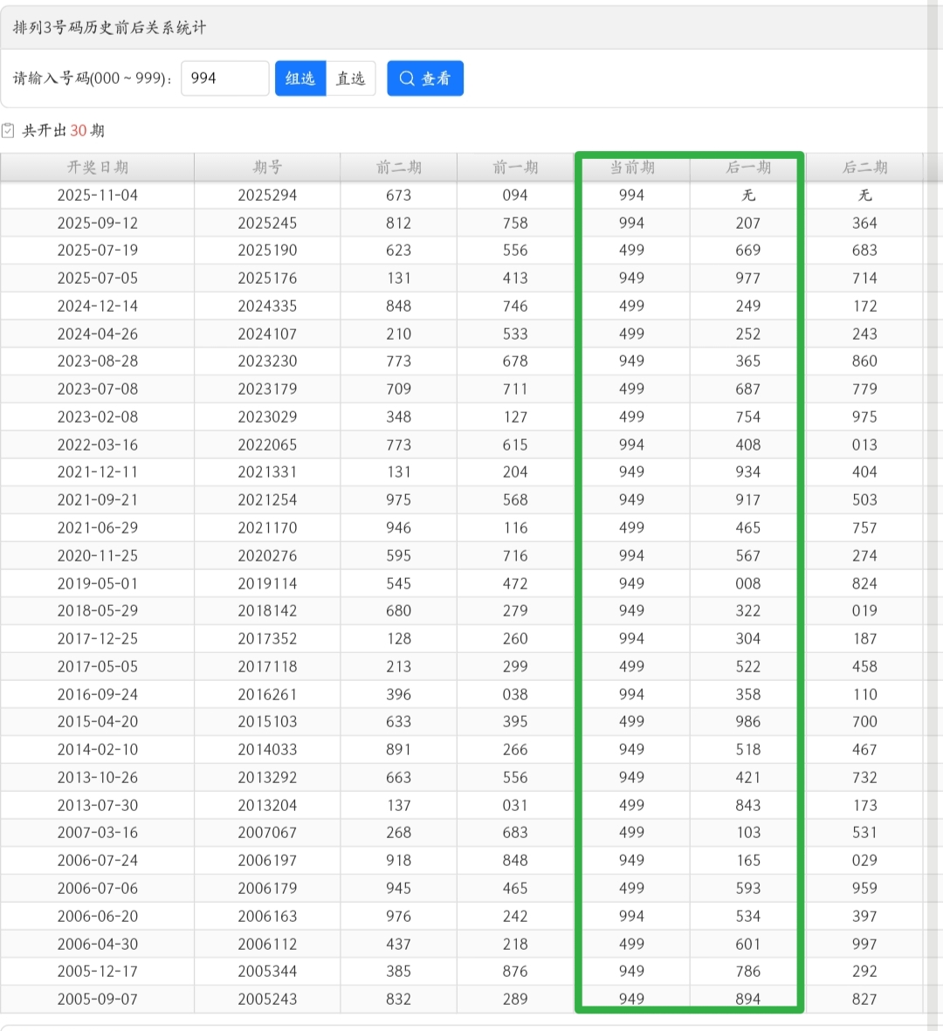Click the date 2025-11-04 in the top row
The width and height of the screenshot is (943, 1031).
[x=98, y=195]
